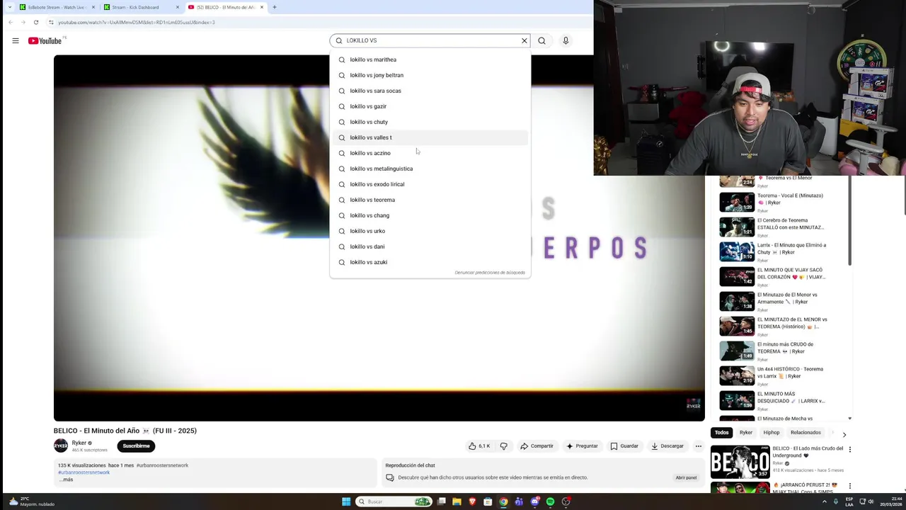Click inside the YouTube search field
The width and height of the screenshot is (906, 510).
[430, 40]
